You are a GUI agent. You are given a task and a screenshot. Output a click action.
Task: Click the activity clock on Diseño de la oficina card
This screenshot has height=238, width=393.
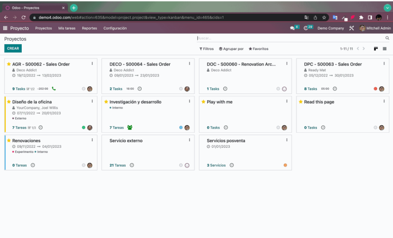pos(41,127)
